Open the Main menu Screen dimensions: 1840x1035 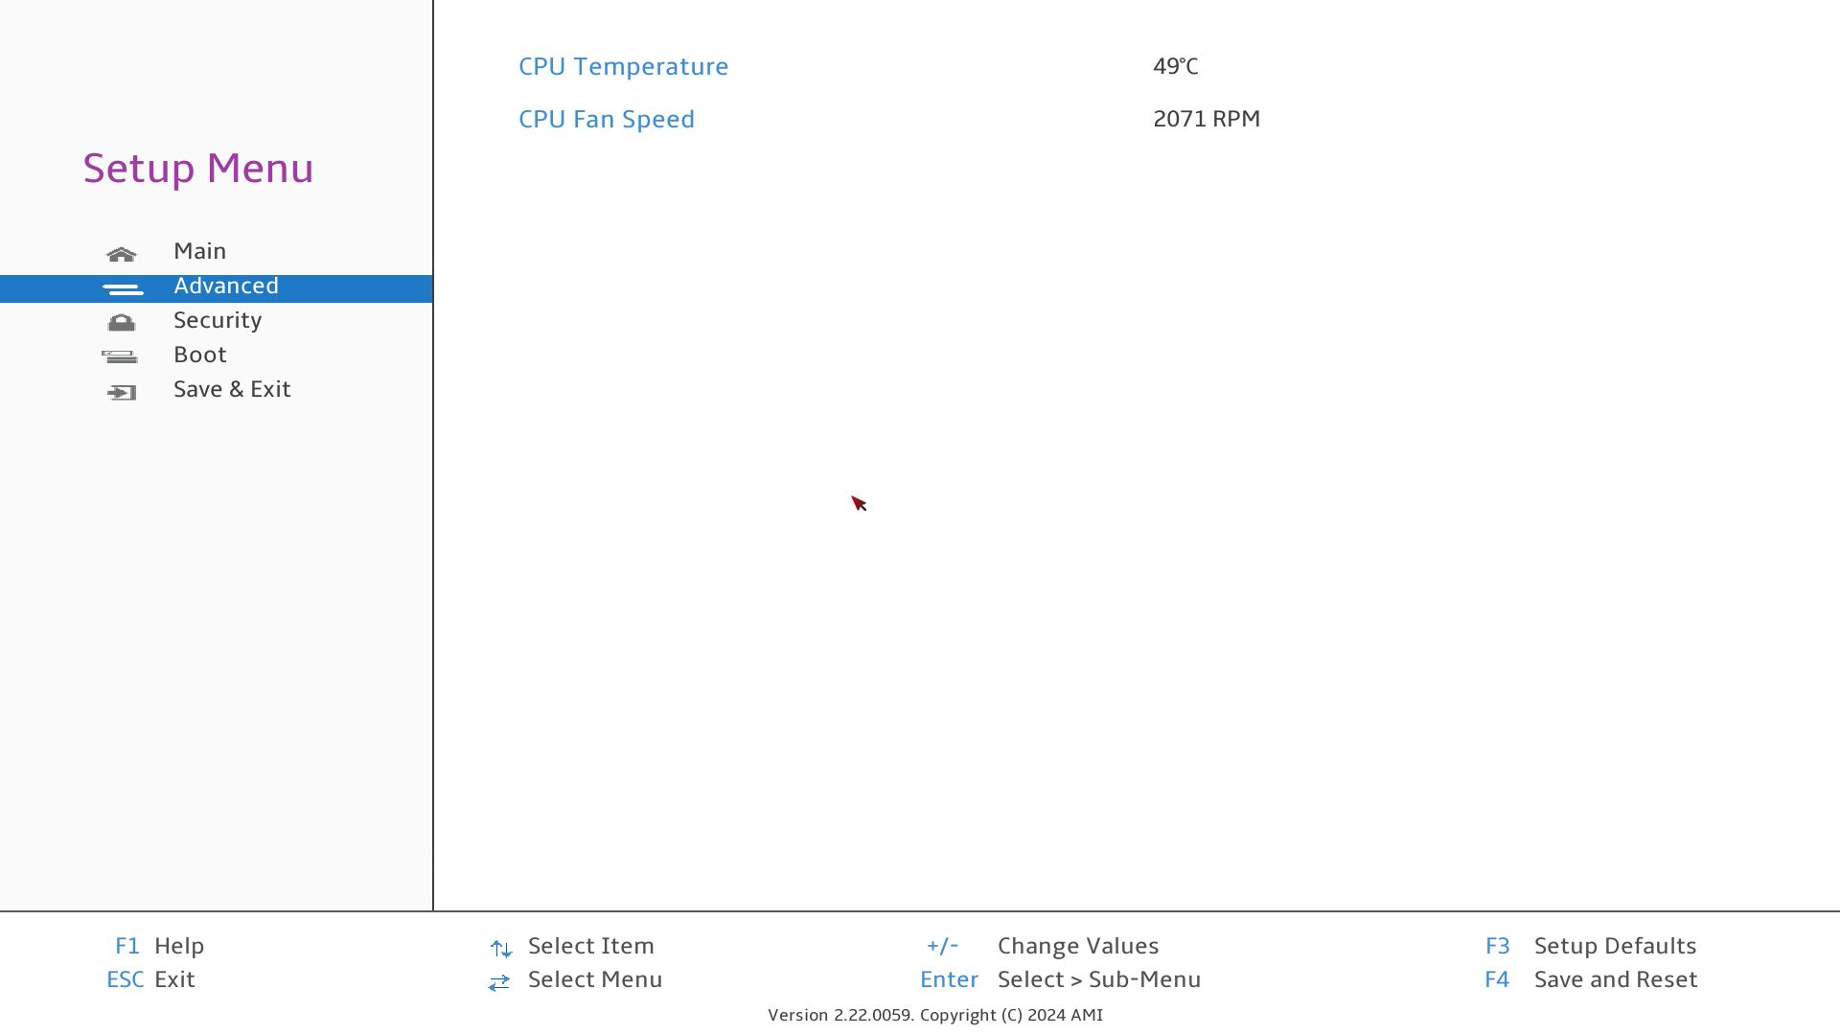pos(199,251)
